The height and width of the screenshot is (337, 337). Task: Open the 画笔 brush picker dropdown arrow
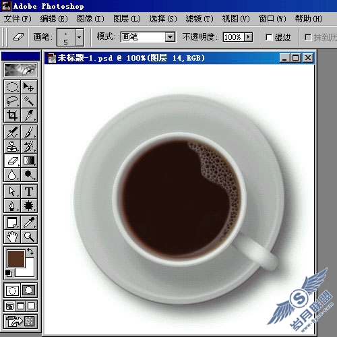coord(80,37)
